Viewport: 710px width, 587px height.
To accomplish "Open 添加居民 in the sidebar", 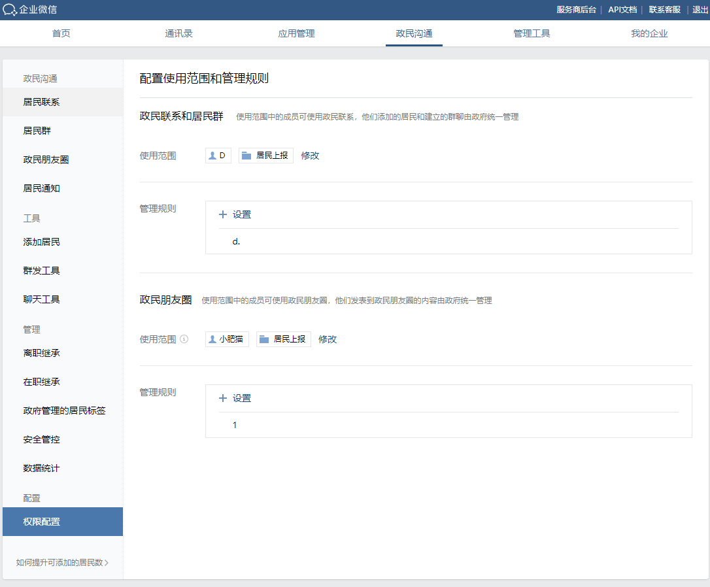I will point(63,242).
